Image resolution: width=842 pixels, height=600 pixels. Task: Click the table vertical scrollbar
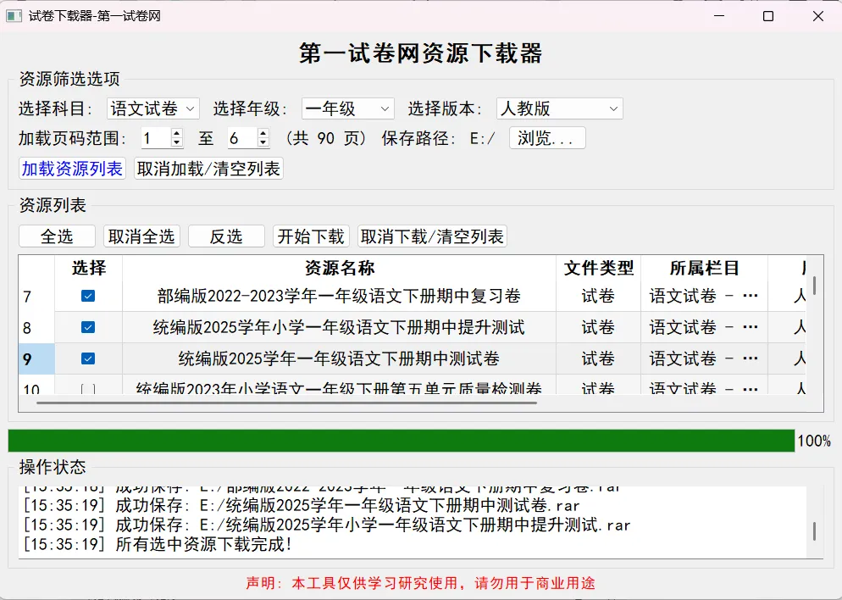pyautogui.click(x=815, y=286)
